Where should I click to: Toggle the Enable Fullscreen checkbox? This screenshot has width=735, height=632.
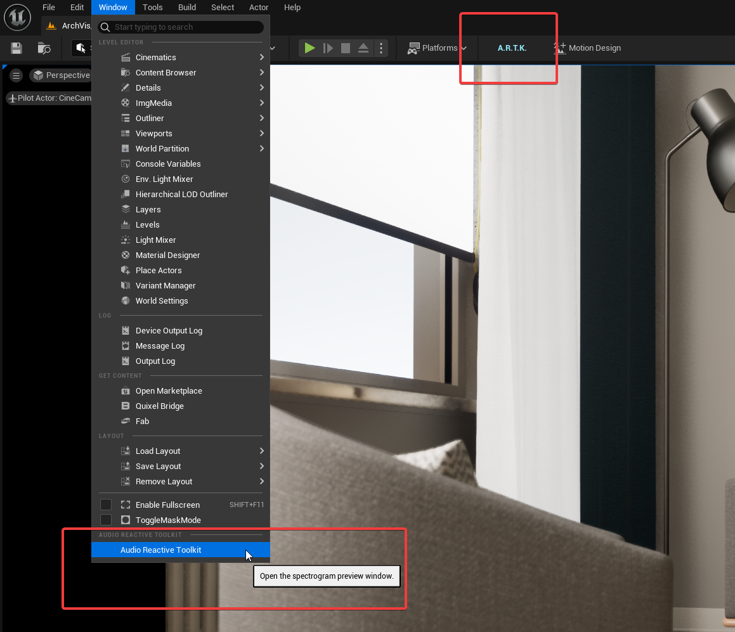pos(106,505)
